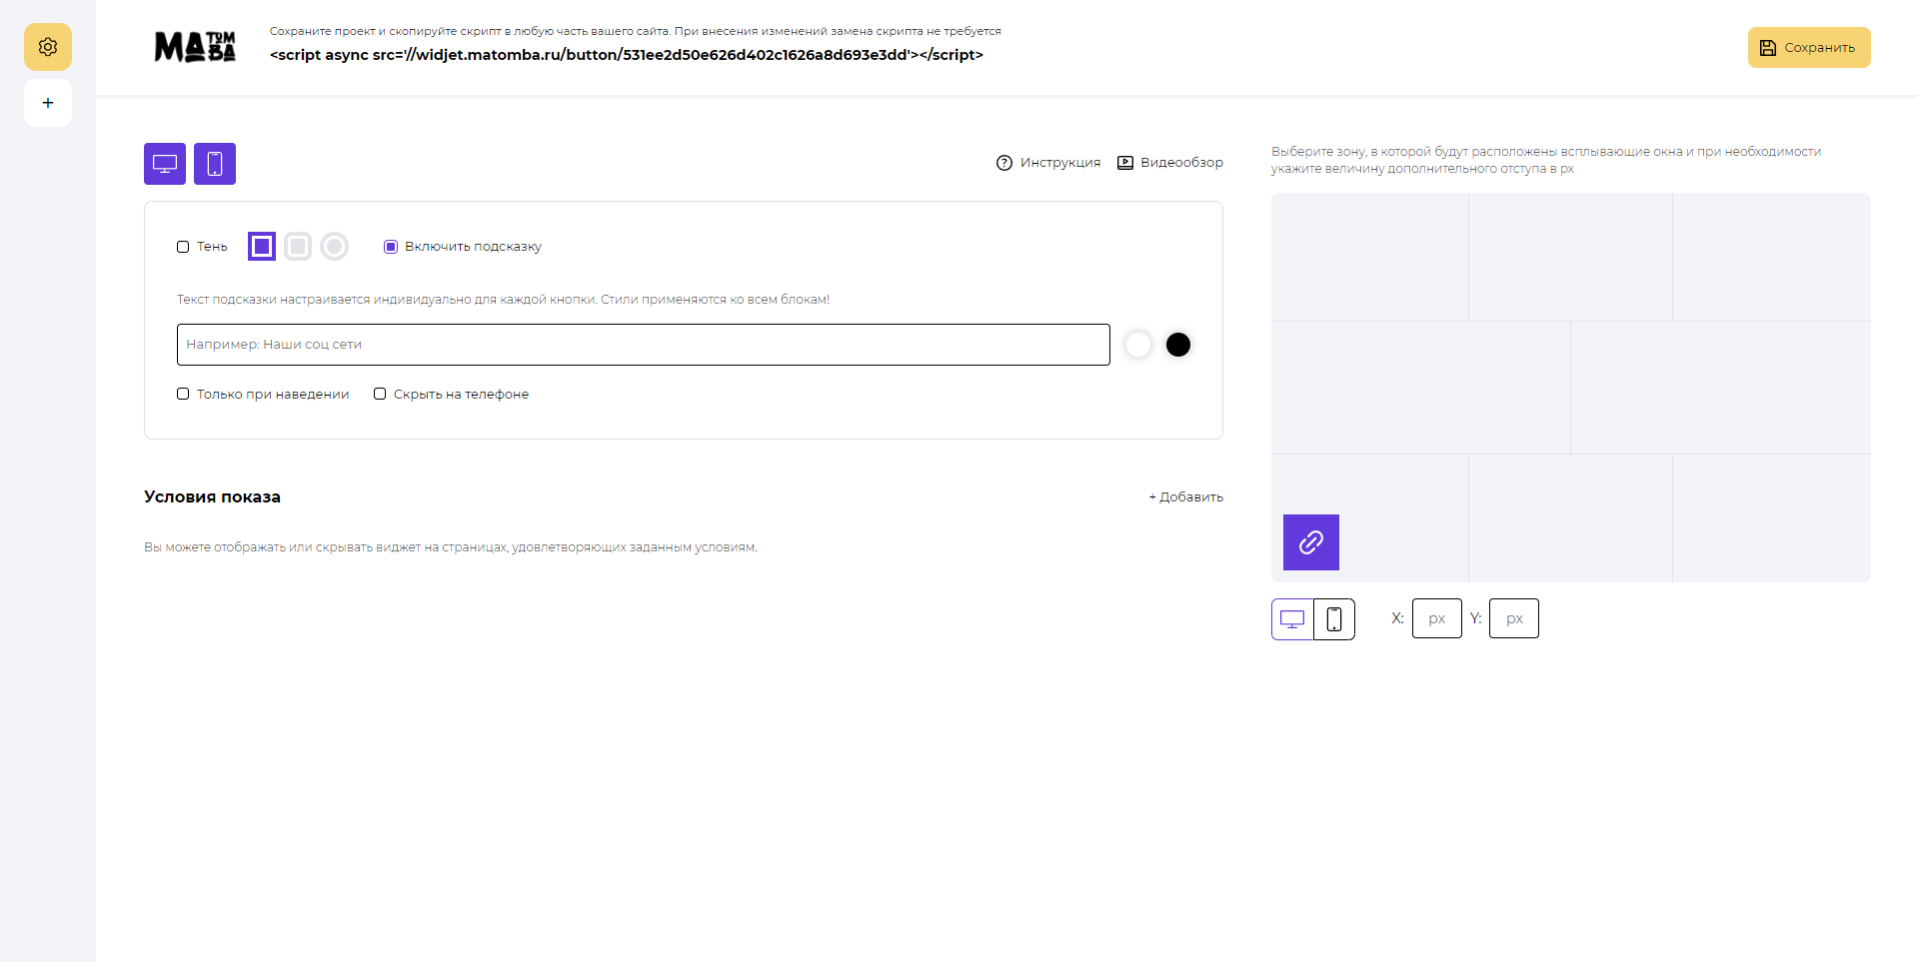Click the header note starting Сохраните проект
The image size is (1918, 962).
click(x=636, y=31)
